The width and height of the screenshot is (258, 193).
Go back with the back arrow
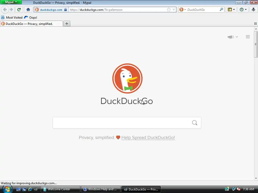[5, 10]
